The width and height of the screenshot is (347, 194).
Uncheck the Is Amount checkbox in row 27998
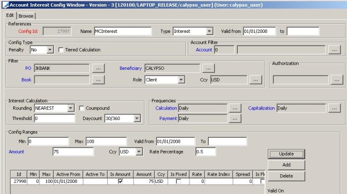120,181
